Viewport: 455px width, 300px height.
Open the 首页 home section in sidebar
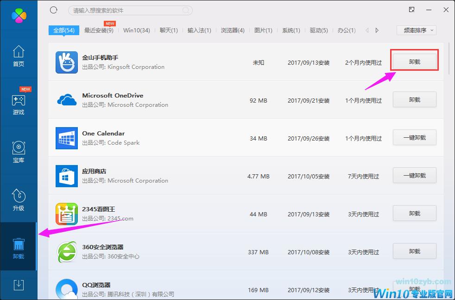(x=19, y=56)
